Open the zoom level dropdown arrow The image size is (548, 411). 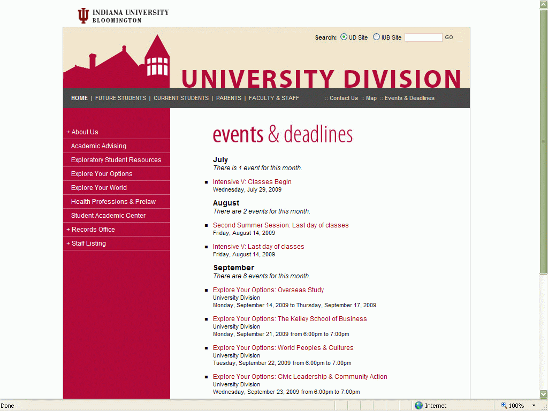tap(534, 406)
